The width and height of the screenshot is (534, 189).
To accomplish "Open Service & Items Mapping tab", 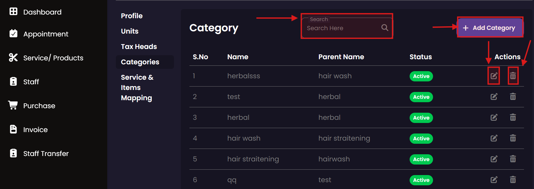I will pyautogui.click(x=137, y=87).
